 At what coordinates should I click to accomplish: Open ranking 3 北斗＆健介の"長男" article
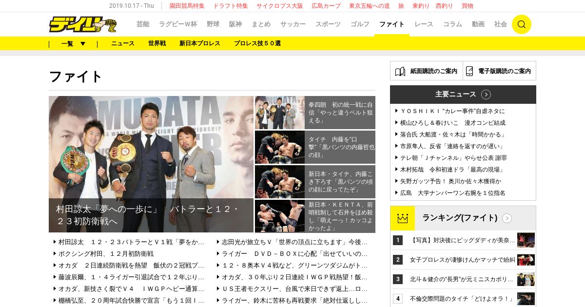coord(463,279)
